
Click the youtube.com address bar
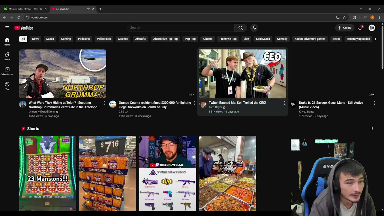click(x=180, y=17)
